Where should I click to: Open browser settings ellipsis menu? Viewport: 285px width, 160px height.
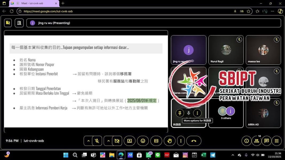[x=272, y=11]
